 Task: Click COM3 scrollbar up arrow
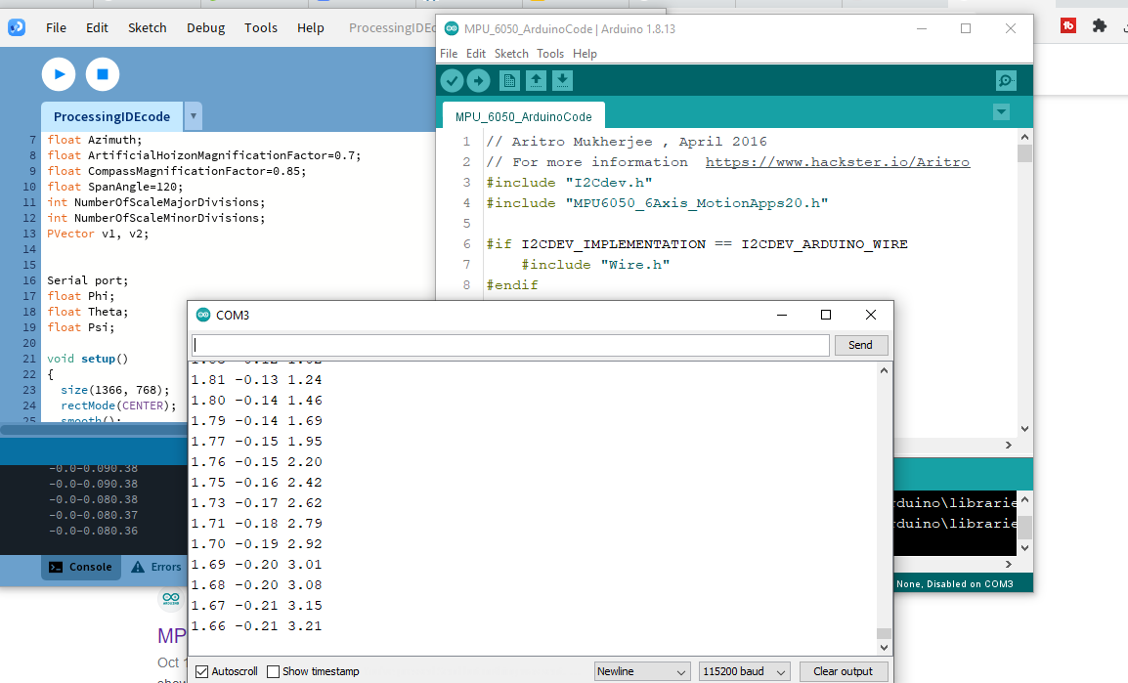[x=885, y=371]
